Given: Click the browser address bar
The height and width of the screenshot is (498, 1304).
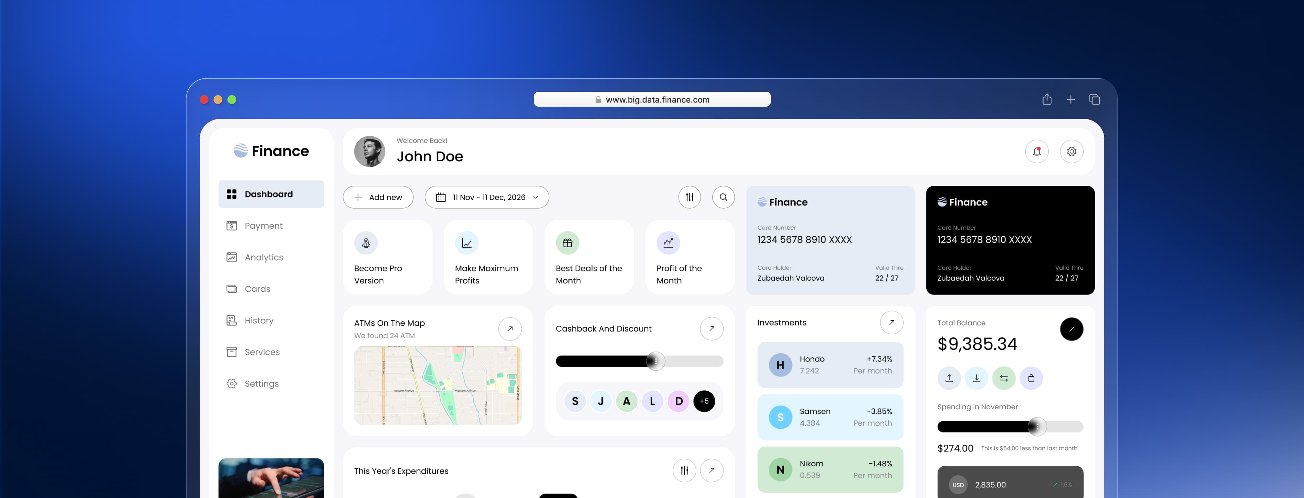Looking at the screenshot, I should tap(652, 99).
